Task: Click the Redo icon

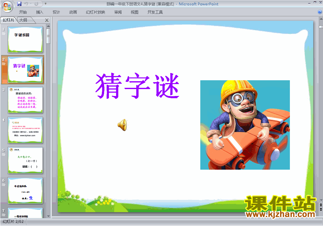Action: 37,4
